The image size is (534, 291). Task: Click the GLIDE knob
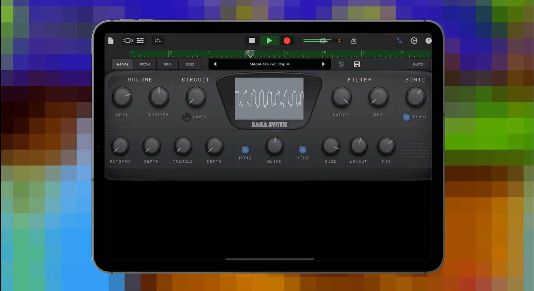(274, 146)
